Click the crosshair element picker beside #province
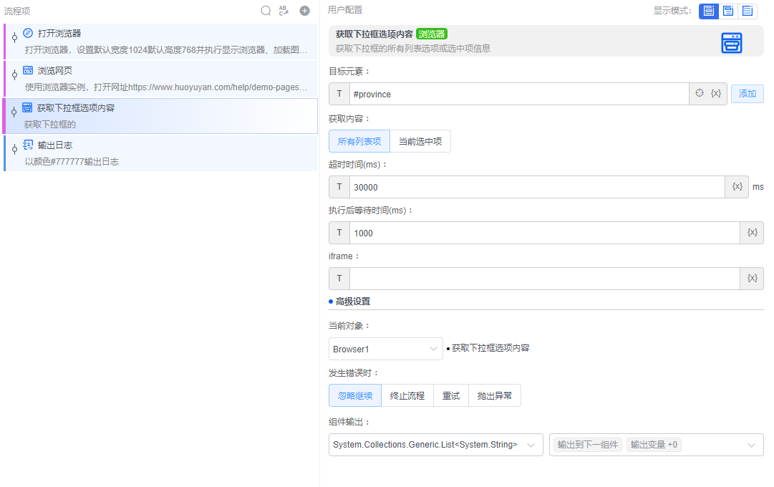 click(700, 93)
